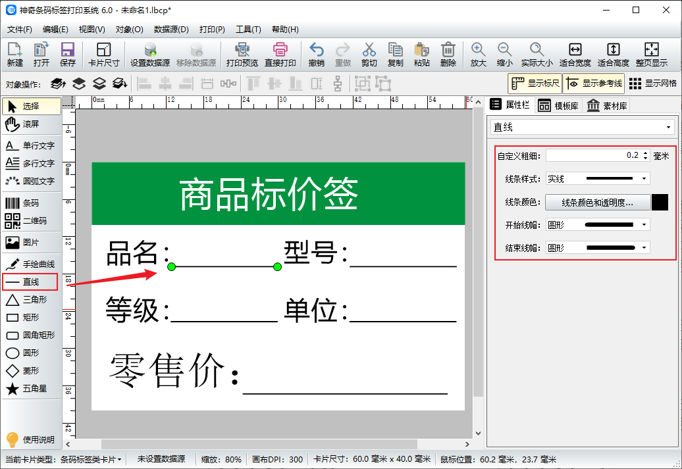682x469 pixels.
Task: Open 设置数据源 data source settings
Action: click(x=150, y=55)
